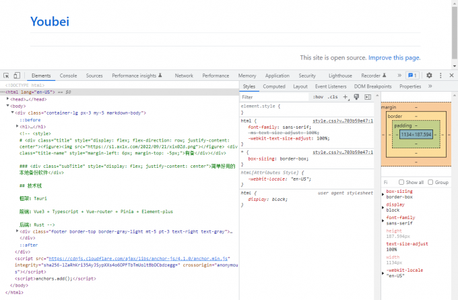Enable the Show all checkbox
This screenshot has height=300, width=458.
click(401, 182)
